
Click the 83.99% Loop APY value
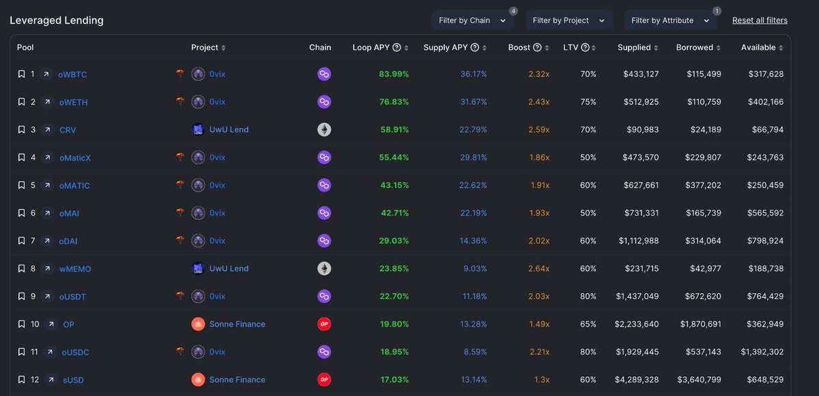394,74
